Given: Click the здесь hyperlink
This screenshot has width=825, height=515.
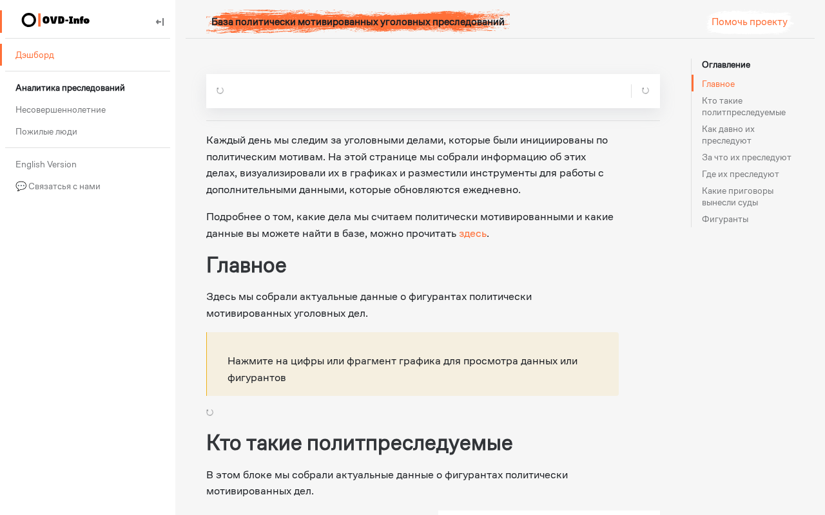Looking at the screenshot, I should pos(472,233).
